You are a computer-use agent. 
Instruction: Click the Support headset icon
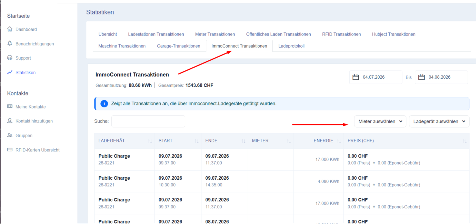pos(10,58)
